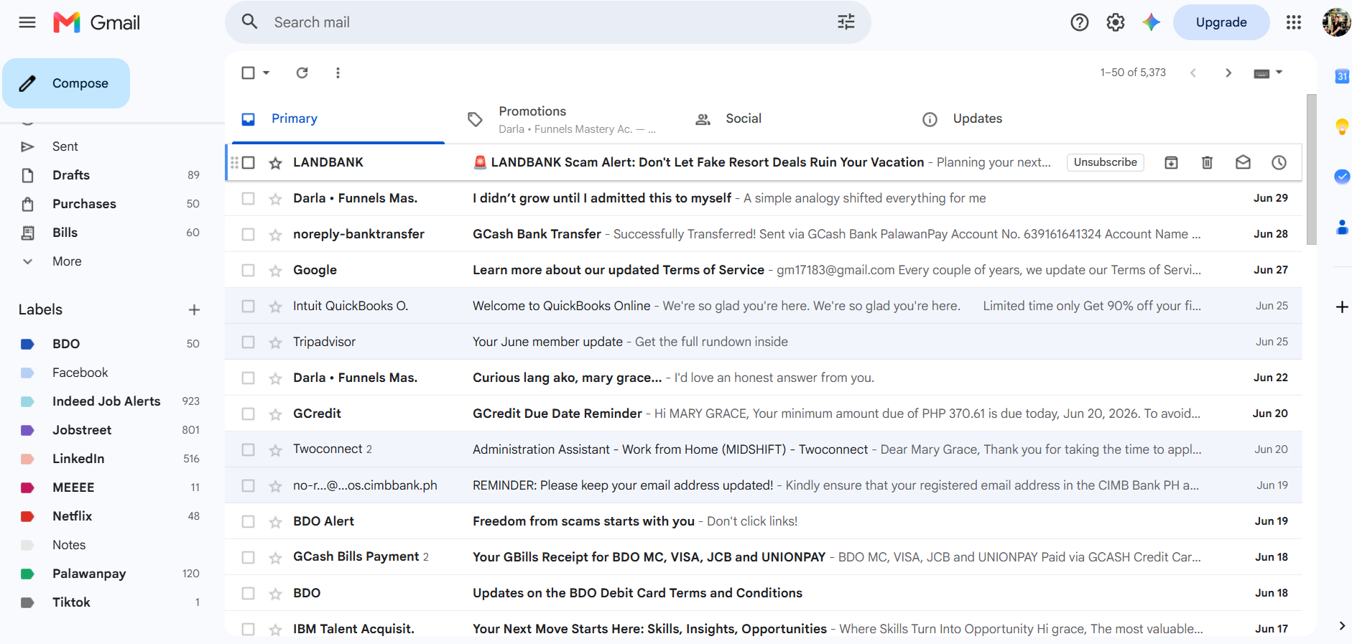Screen dimensions: 1352x644
Task: Archive the LANDBANK email
Action: [1171, 162]
